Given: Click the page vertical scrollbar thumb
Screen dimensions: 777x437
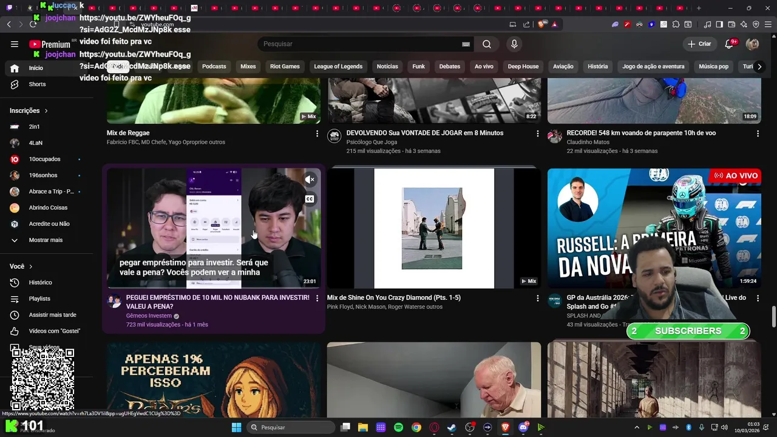Looking at the screenshot, I should coord(773,316).
